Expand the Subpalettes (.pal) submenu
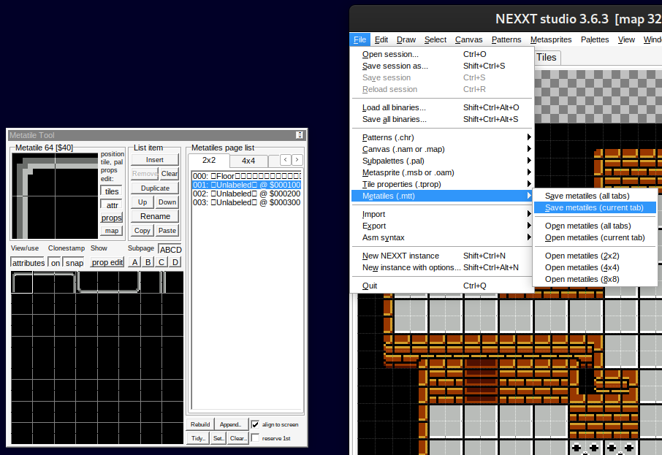Viewport: 662px width, 455px height. (442, 161)
